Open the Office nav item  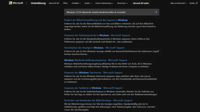[x=65, y=3]
